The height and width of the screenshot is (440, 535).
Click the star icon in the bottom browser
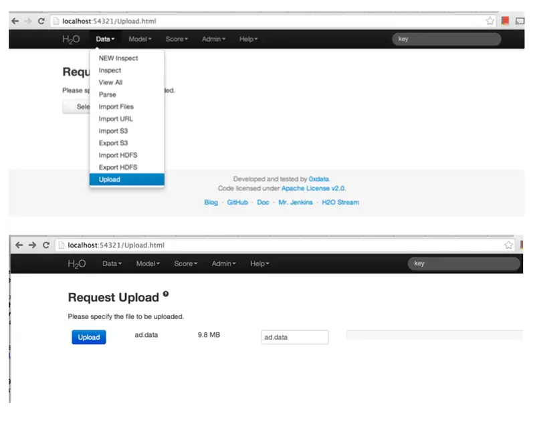pos(508,245)
